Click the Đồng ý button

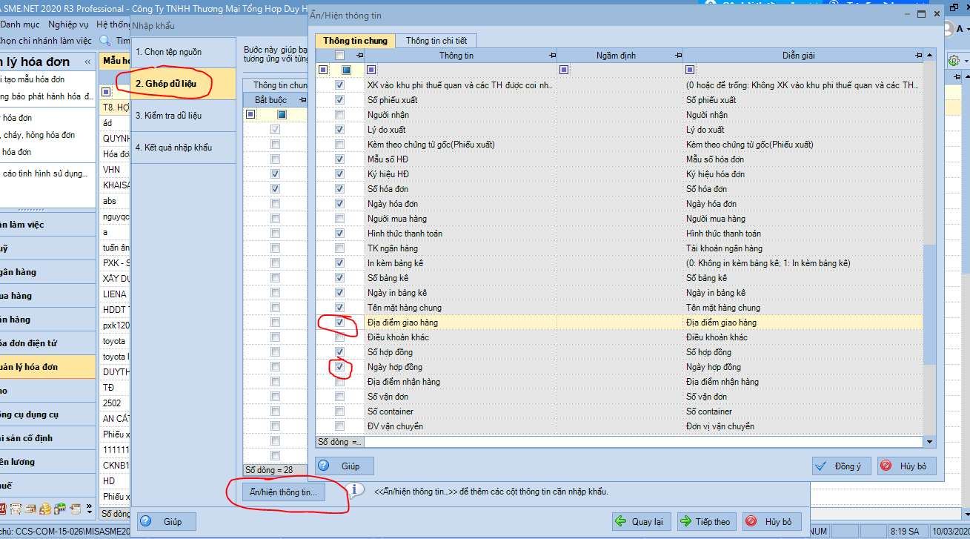[x=841, y=466]
